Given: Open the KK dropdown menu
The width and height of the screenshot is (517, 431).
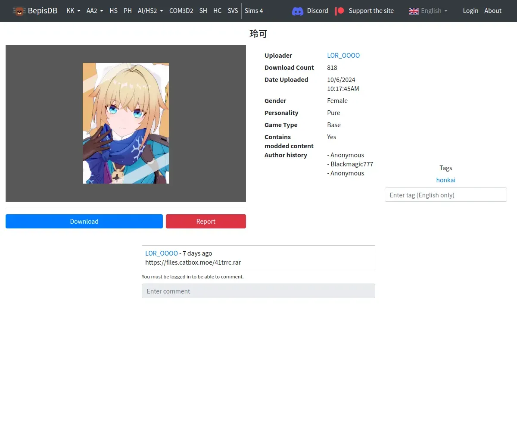Looking at the screenshot, I should coord(73,11).
